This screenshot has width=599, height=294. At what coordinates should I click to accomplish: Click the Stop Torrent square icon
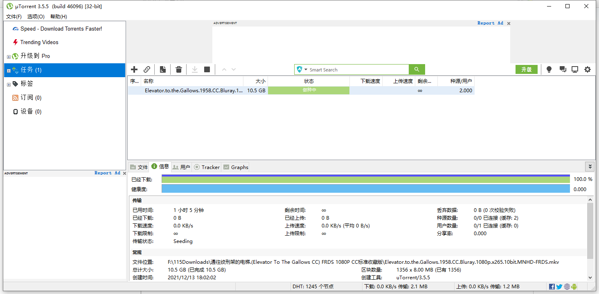(x=207, y=69)
